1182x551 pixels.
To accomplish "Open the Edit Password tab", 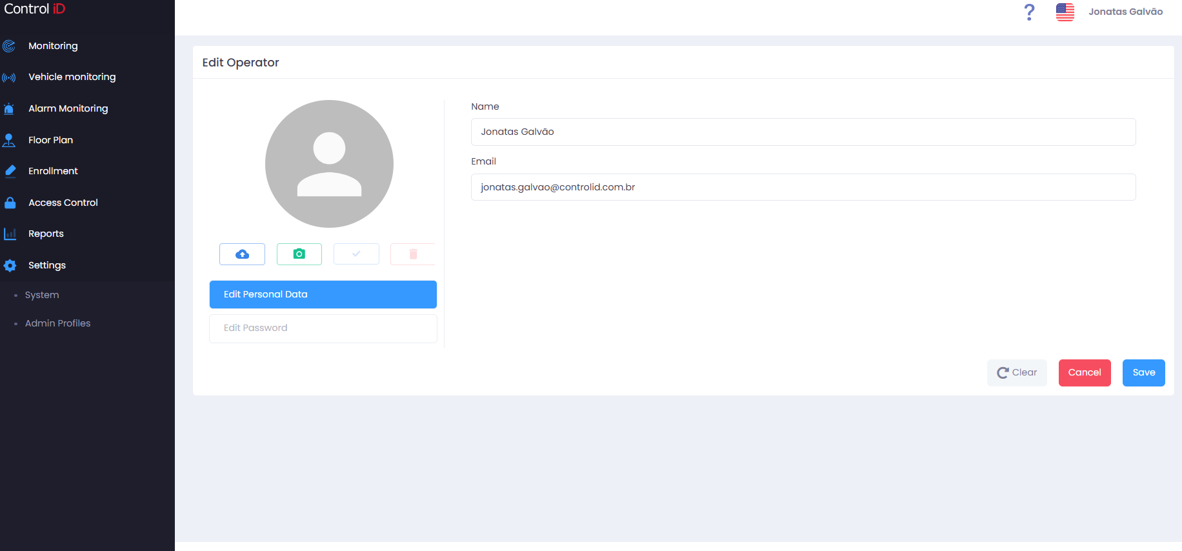I will pyautogui.click(x=323, y=328).
